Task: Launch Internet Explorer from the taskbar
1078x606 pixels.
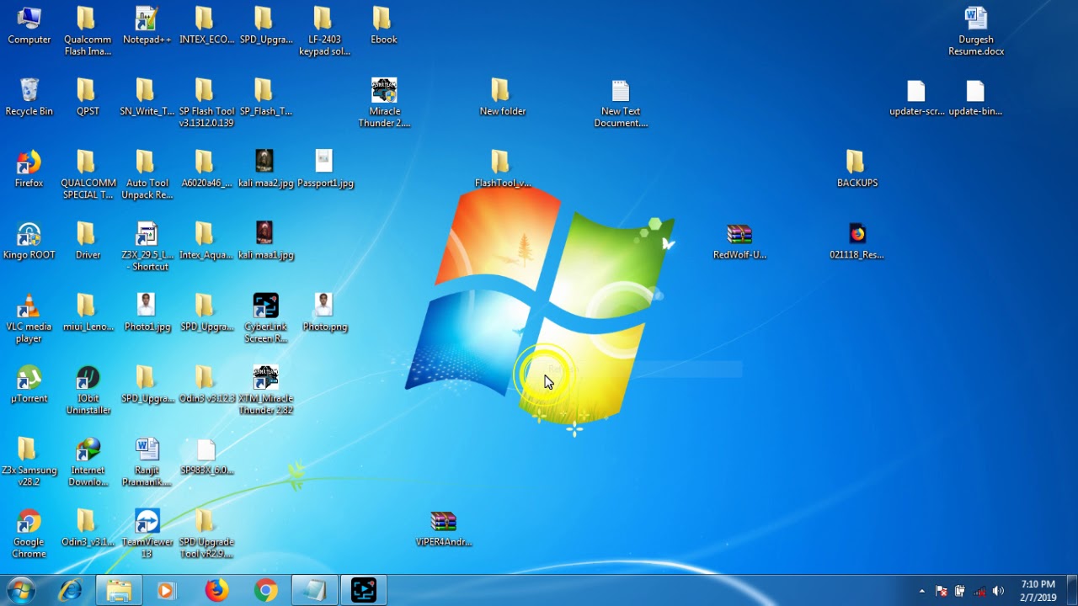Action: coord(71,591)
